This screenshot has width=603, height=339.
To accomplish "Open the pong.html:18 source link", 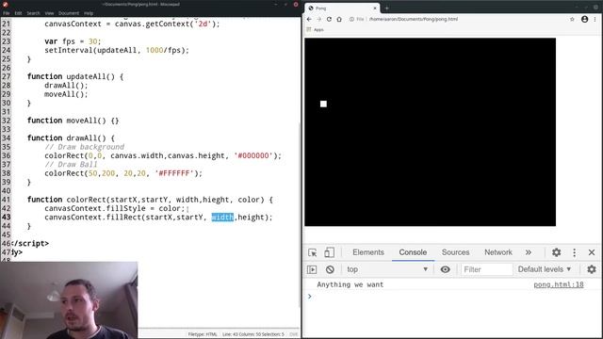I will pos(559,284).
